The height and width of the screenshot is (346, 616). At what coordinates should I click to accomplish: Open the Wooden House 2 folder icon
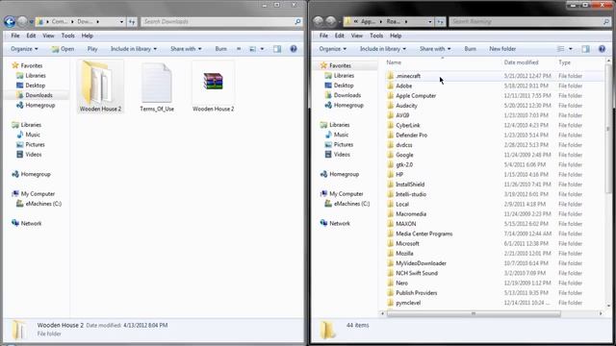click(x=100, y=86)
